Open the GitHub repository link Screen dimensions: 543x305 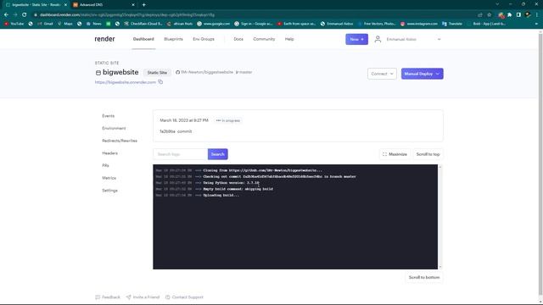[204, 72]
